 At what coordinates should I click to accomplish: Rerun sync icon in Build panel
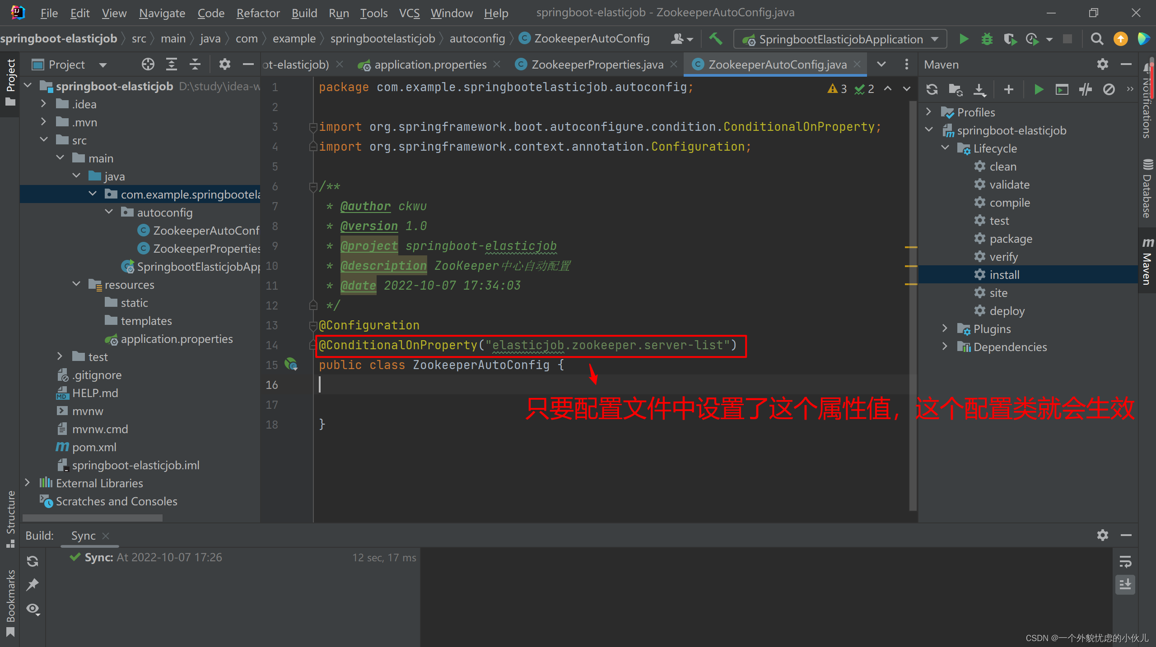tap(33, 561)
